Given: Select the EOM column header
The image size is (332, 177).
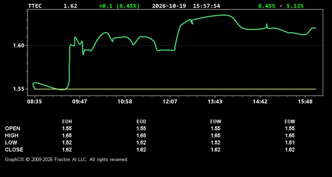Looking at the screenshot, I should (x=290, y=122).
